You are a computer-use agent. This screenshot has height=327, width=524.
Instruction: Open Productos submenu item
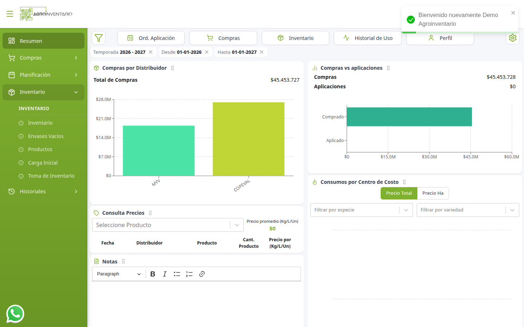tap(40, 149)
